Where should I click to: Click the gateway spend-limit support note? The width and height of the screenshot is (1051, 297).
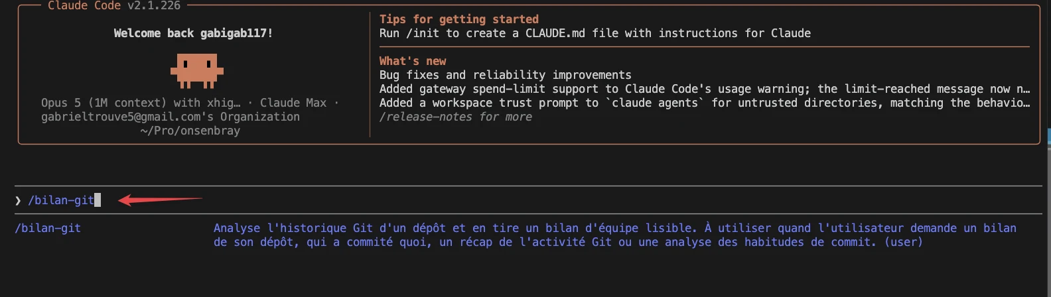705,89
